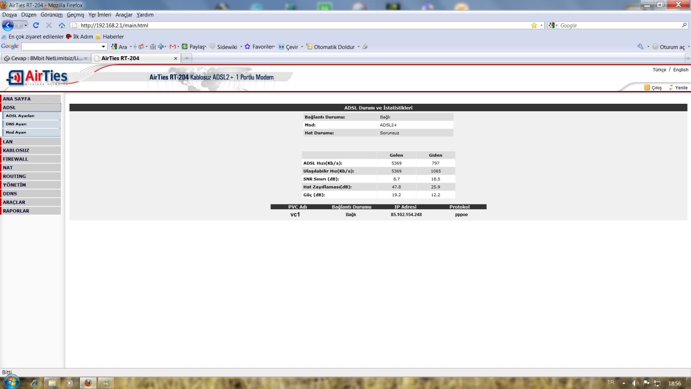Open the Araçlar menu in menu bar

tap(124, 15)
